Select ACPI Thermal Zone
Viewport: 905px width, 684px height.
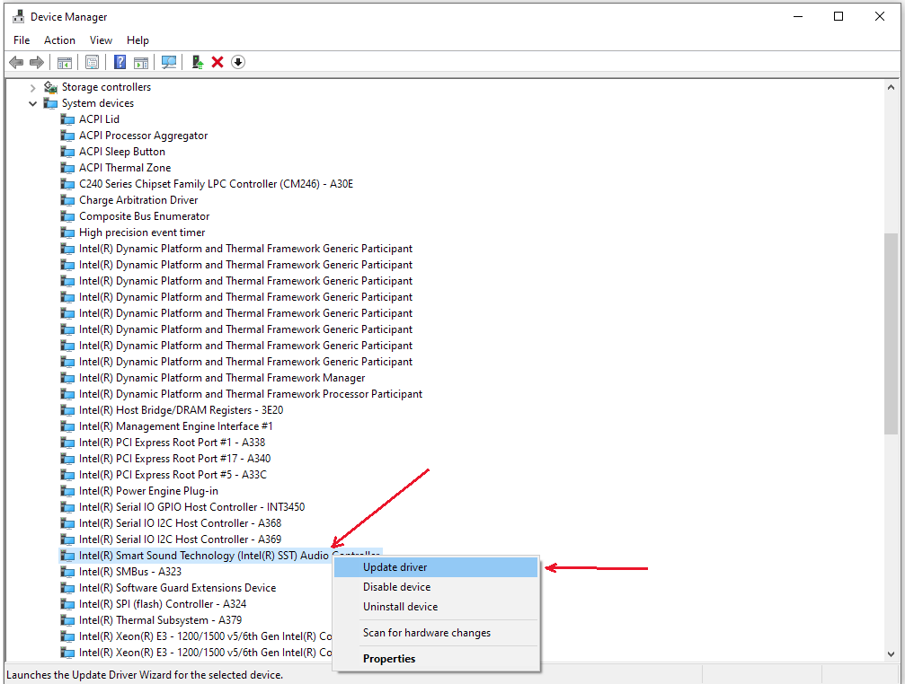tap(125, 168)
